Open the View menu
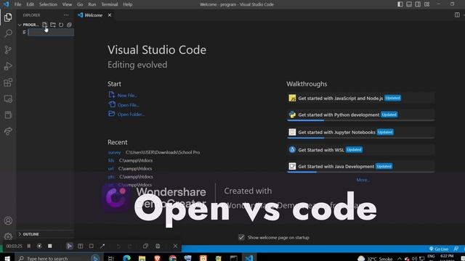 pos(67,4)
